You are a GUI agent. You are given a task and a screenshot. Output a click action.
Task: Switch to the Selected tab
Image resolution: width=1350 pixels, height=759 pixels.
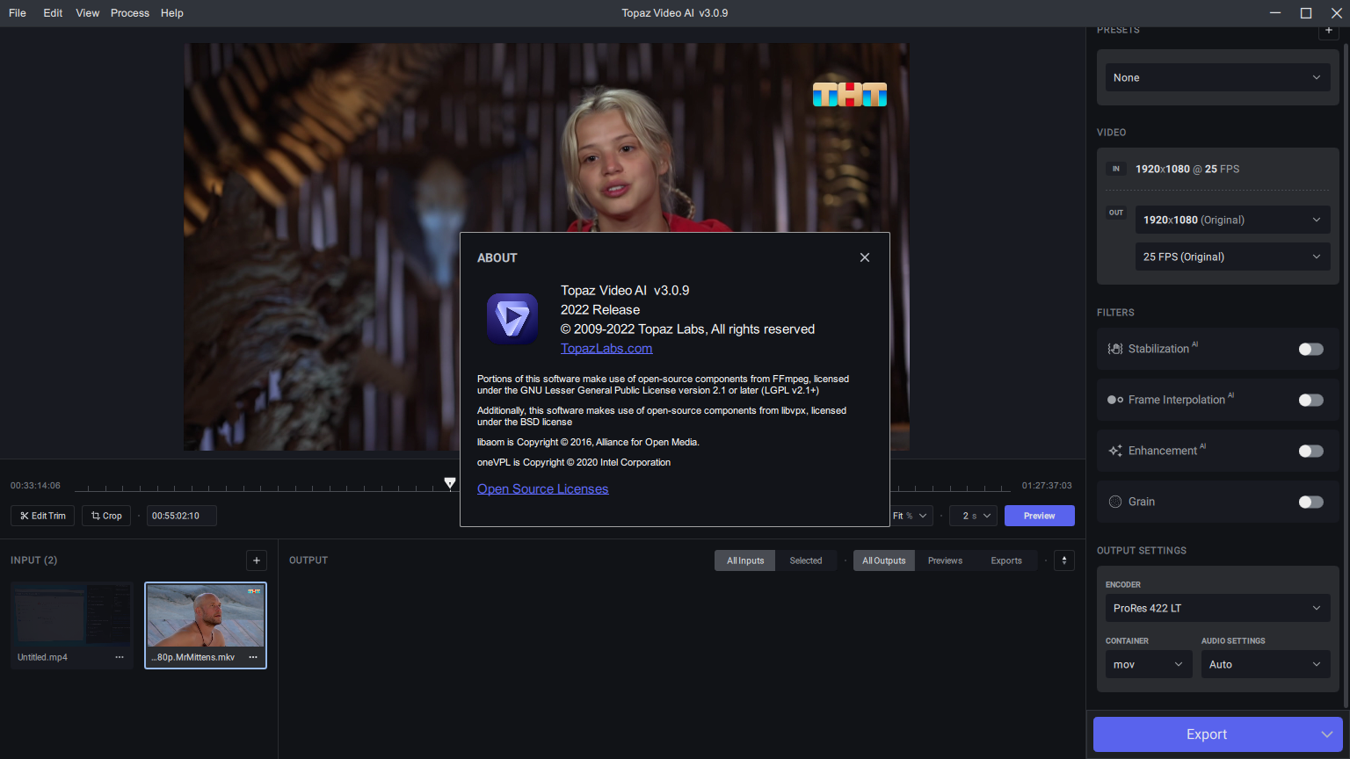click(x=806, y=560)
